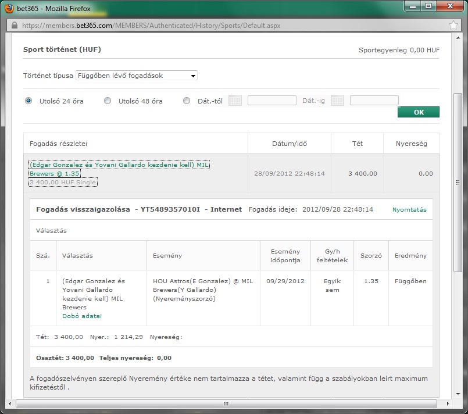Image resolution: width=468 pixels, height=414 pixels.
Task: Open the Dát.-ig calendar picker icon
Action: click(x=338, y=101)
